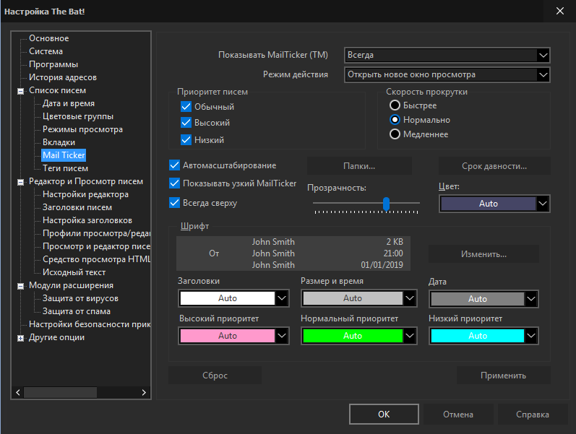The height and width of the screenshot is (434, 576).
Task: Collapse the Список писем tree node
Action: [20, 91]
